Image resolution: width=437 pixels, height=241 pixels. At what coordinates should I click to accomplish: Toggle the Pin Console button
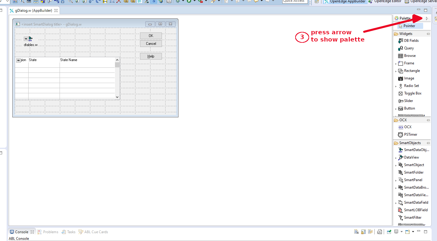[389, 232]
